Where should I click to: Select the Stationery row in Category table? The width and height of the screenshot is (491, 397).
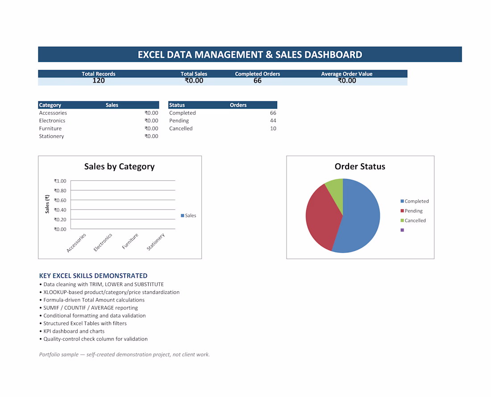coord(99,136)
